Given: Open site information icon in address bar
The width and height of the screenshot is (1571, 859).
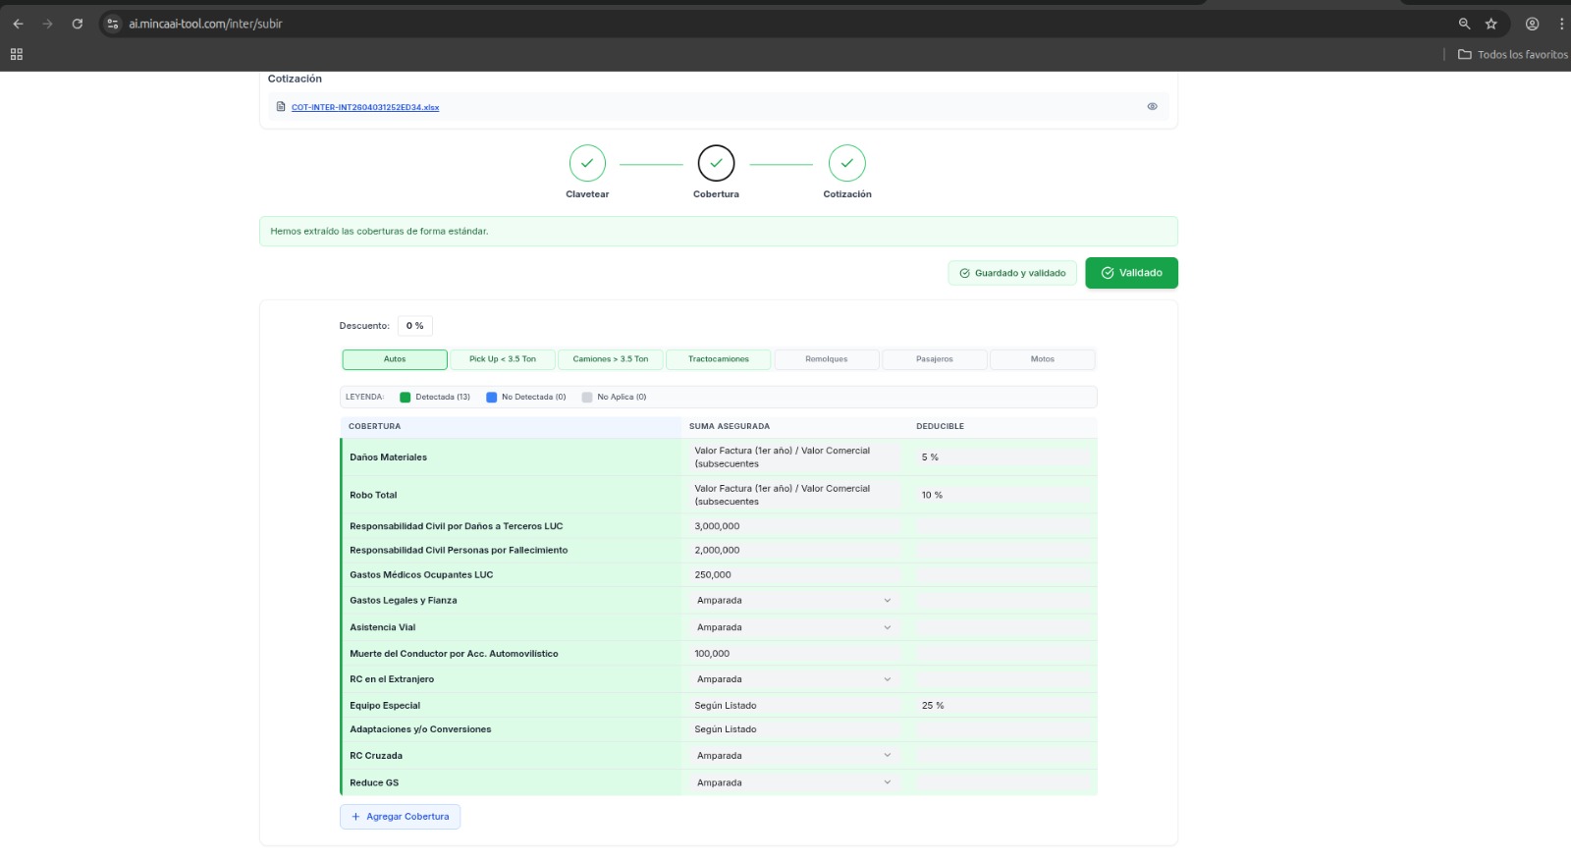Looking at the screenshot, I should pos(113,24).
